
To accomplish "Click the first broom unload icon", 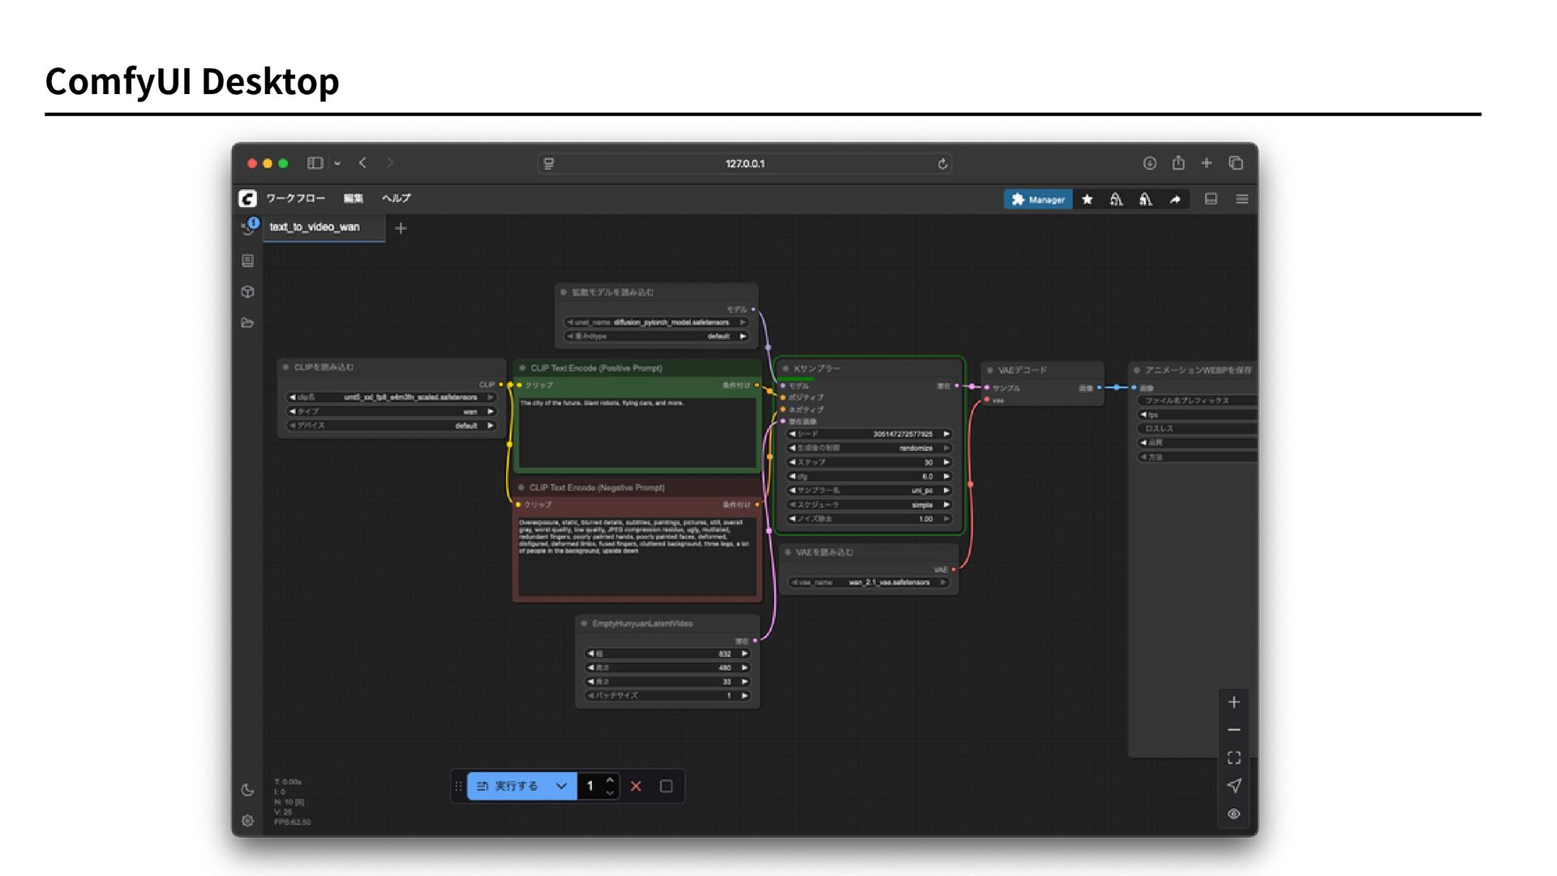I will point(1117,200).
